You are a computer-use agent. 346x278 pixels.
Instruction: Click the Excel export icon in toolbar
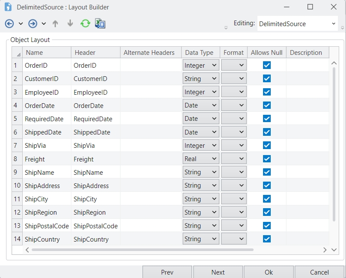[x=100, y=24]
